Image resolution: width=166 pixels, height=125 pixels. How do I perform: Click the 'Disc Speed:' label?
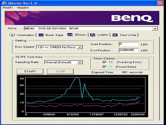pyautogui.click(x=25, y=47)
